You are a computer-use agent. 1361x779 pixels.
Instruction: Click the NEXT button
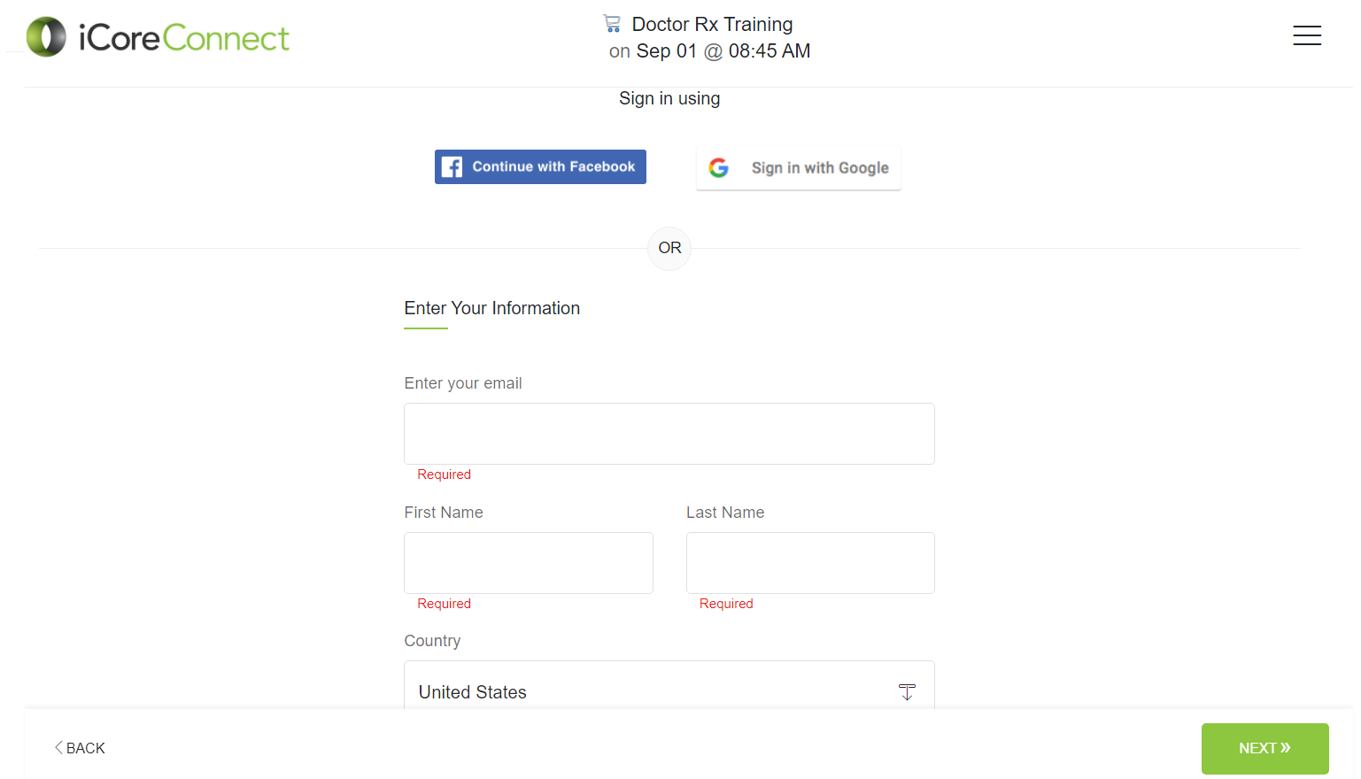[1264, 749]
